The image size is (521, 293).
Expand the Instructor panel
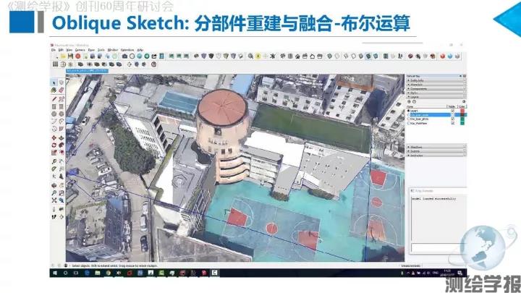[436, 155]
